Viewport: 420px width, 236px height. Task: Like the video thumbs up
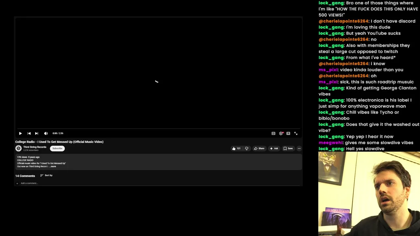236,148
